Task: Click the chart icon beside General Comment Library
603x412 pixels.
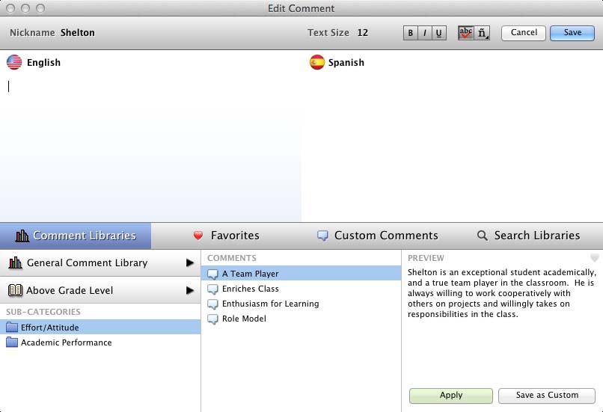Action: tap(15, 263)
